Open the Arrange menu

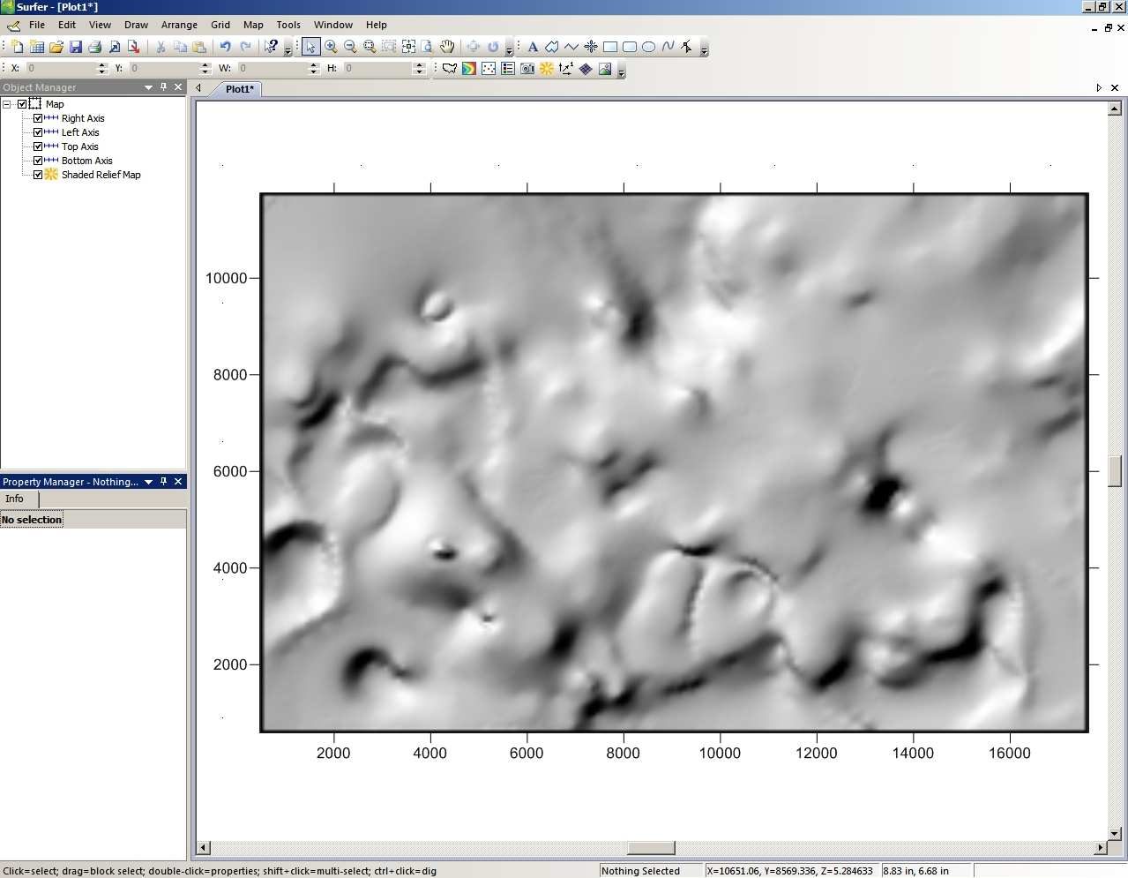(179, 25)
